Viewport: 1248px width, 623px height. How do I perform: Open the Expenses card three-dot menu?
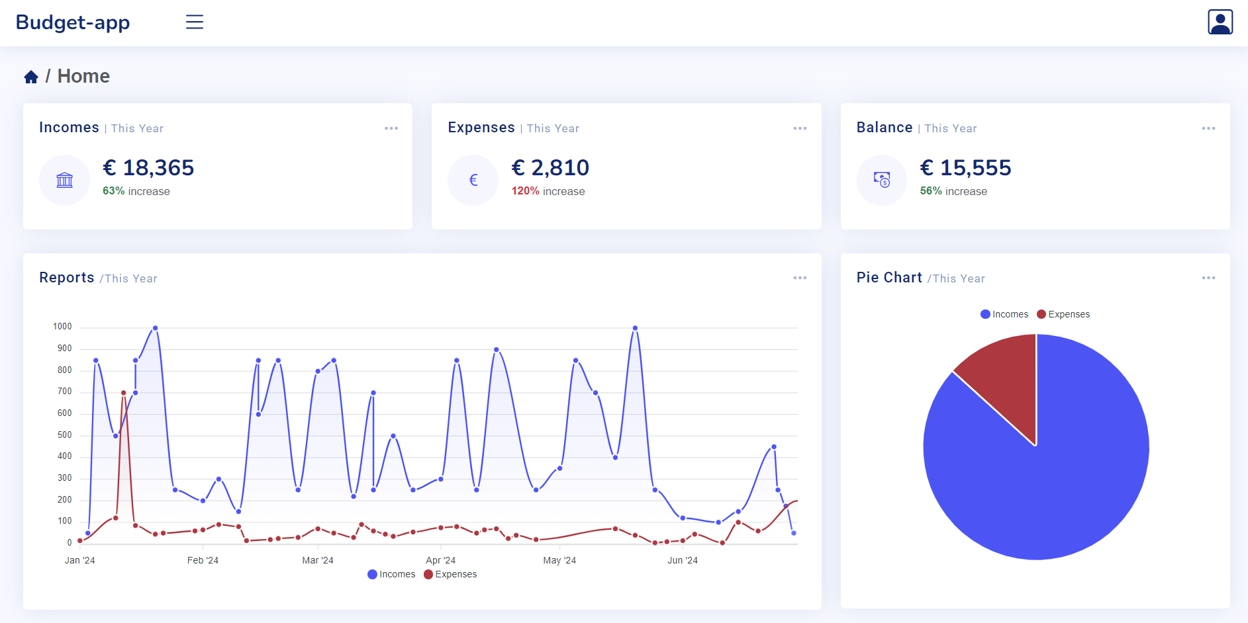[x=800, y=128]
